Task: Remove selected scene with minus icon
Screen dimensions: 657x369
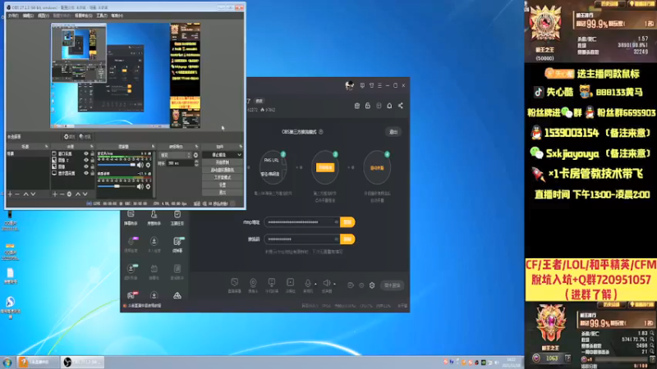Action: pyautogui.click(x=17, y=194)
